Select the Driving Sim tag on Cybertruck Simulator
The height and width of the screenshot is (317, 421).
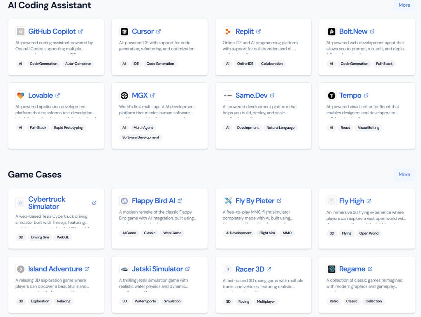[x=40, y=237]
